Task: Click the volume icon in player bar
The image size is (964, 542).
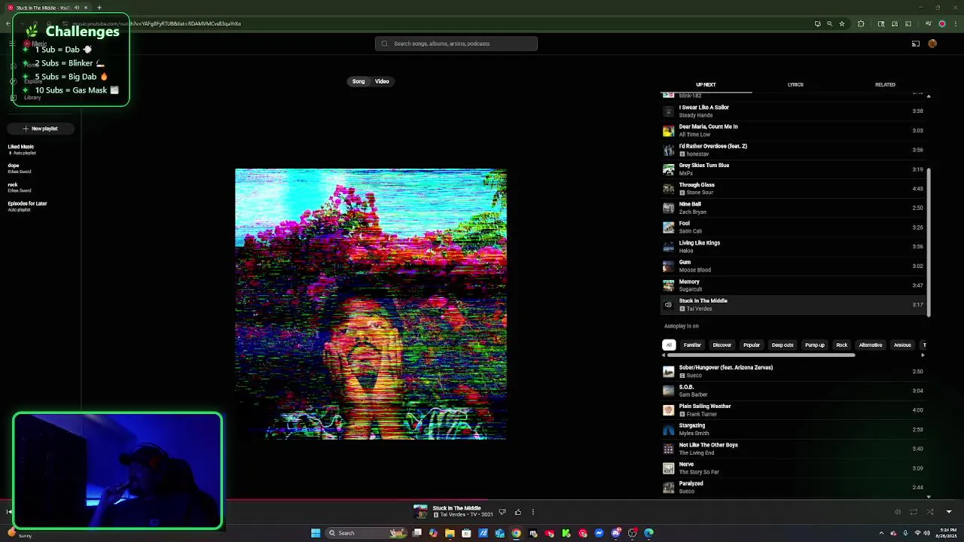Action: (898, 512)
